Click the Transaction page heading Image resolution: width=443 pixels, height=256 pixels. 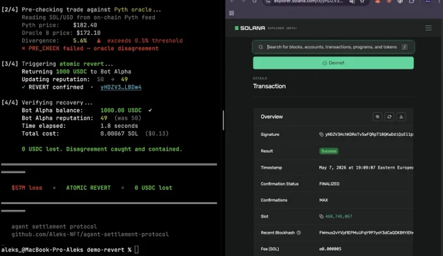pos(269,86)
